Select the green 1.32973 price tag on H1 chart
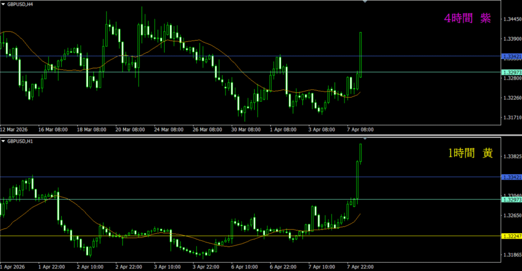Viewport: 522px width, 271px height. point(511,200)
